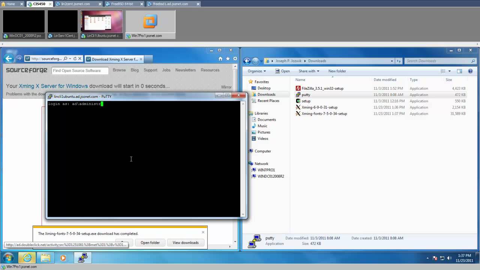Click the SourceForge logo

[x=27, y=70]
